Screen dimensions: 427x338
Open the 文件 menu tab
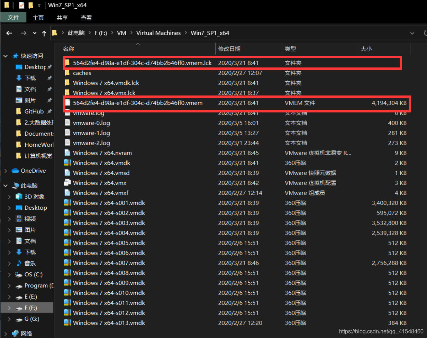click(x=13, y=17)
